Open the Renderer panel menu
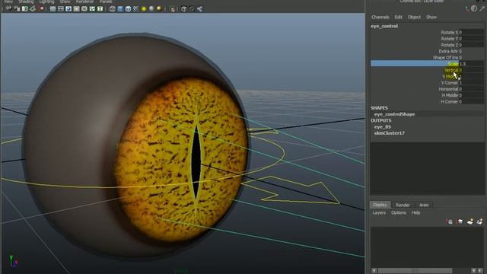The image size is (487, 274). pyautogui.click(x=84, y=2)
